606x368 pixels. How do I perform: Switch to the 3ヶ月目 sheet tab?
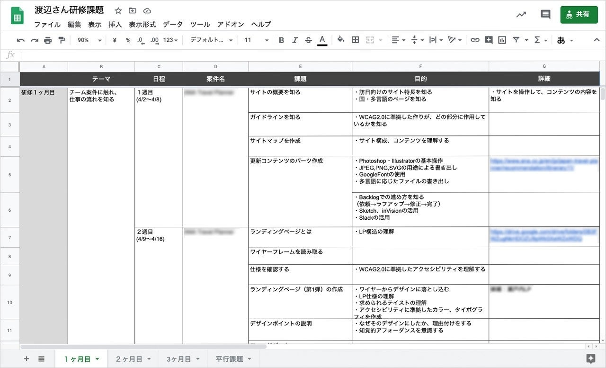(x=183, y=359)
